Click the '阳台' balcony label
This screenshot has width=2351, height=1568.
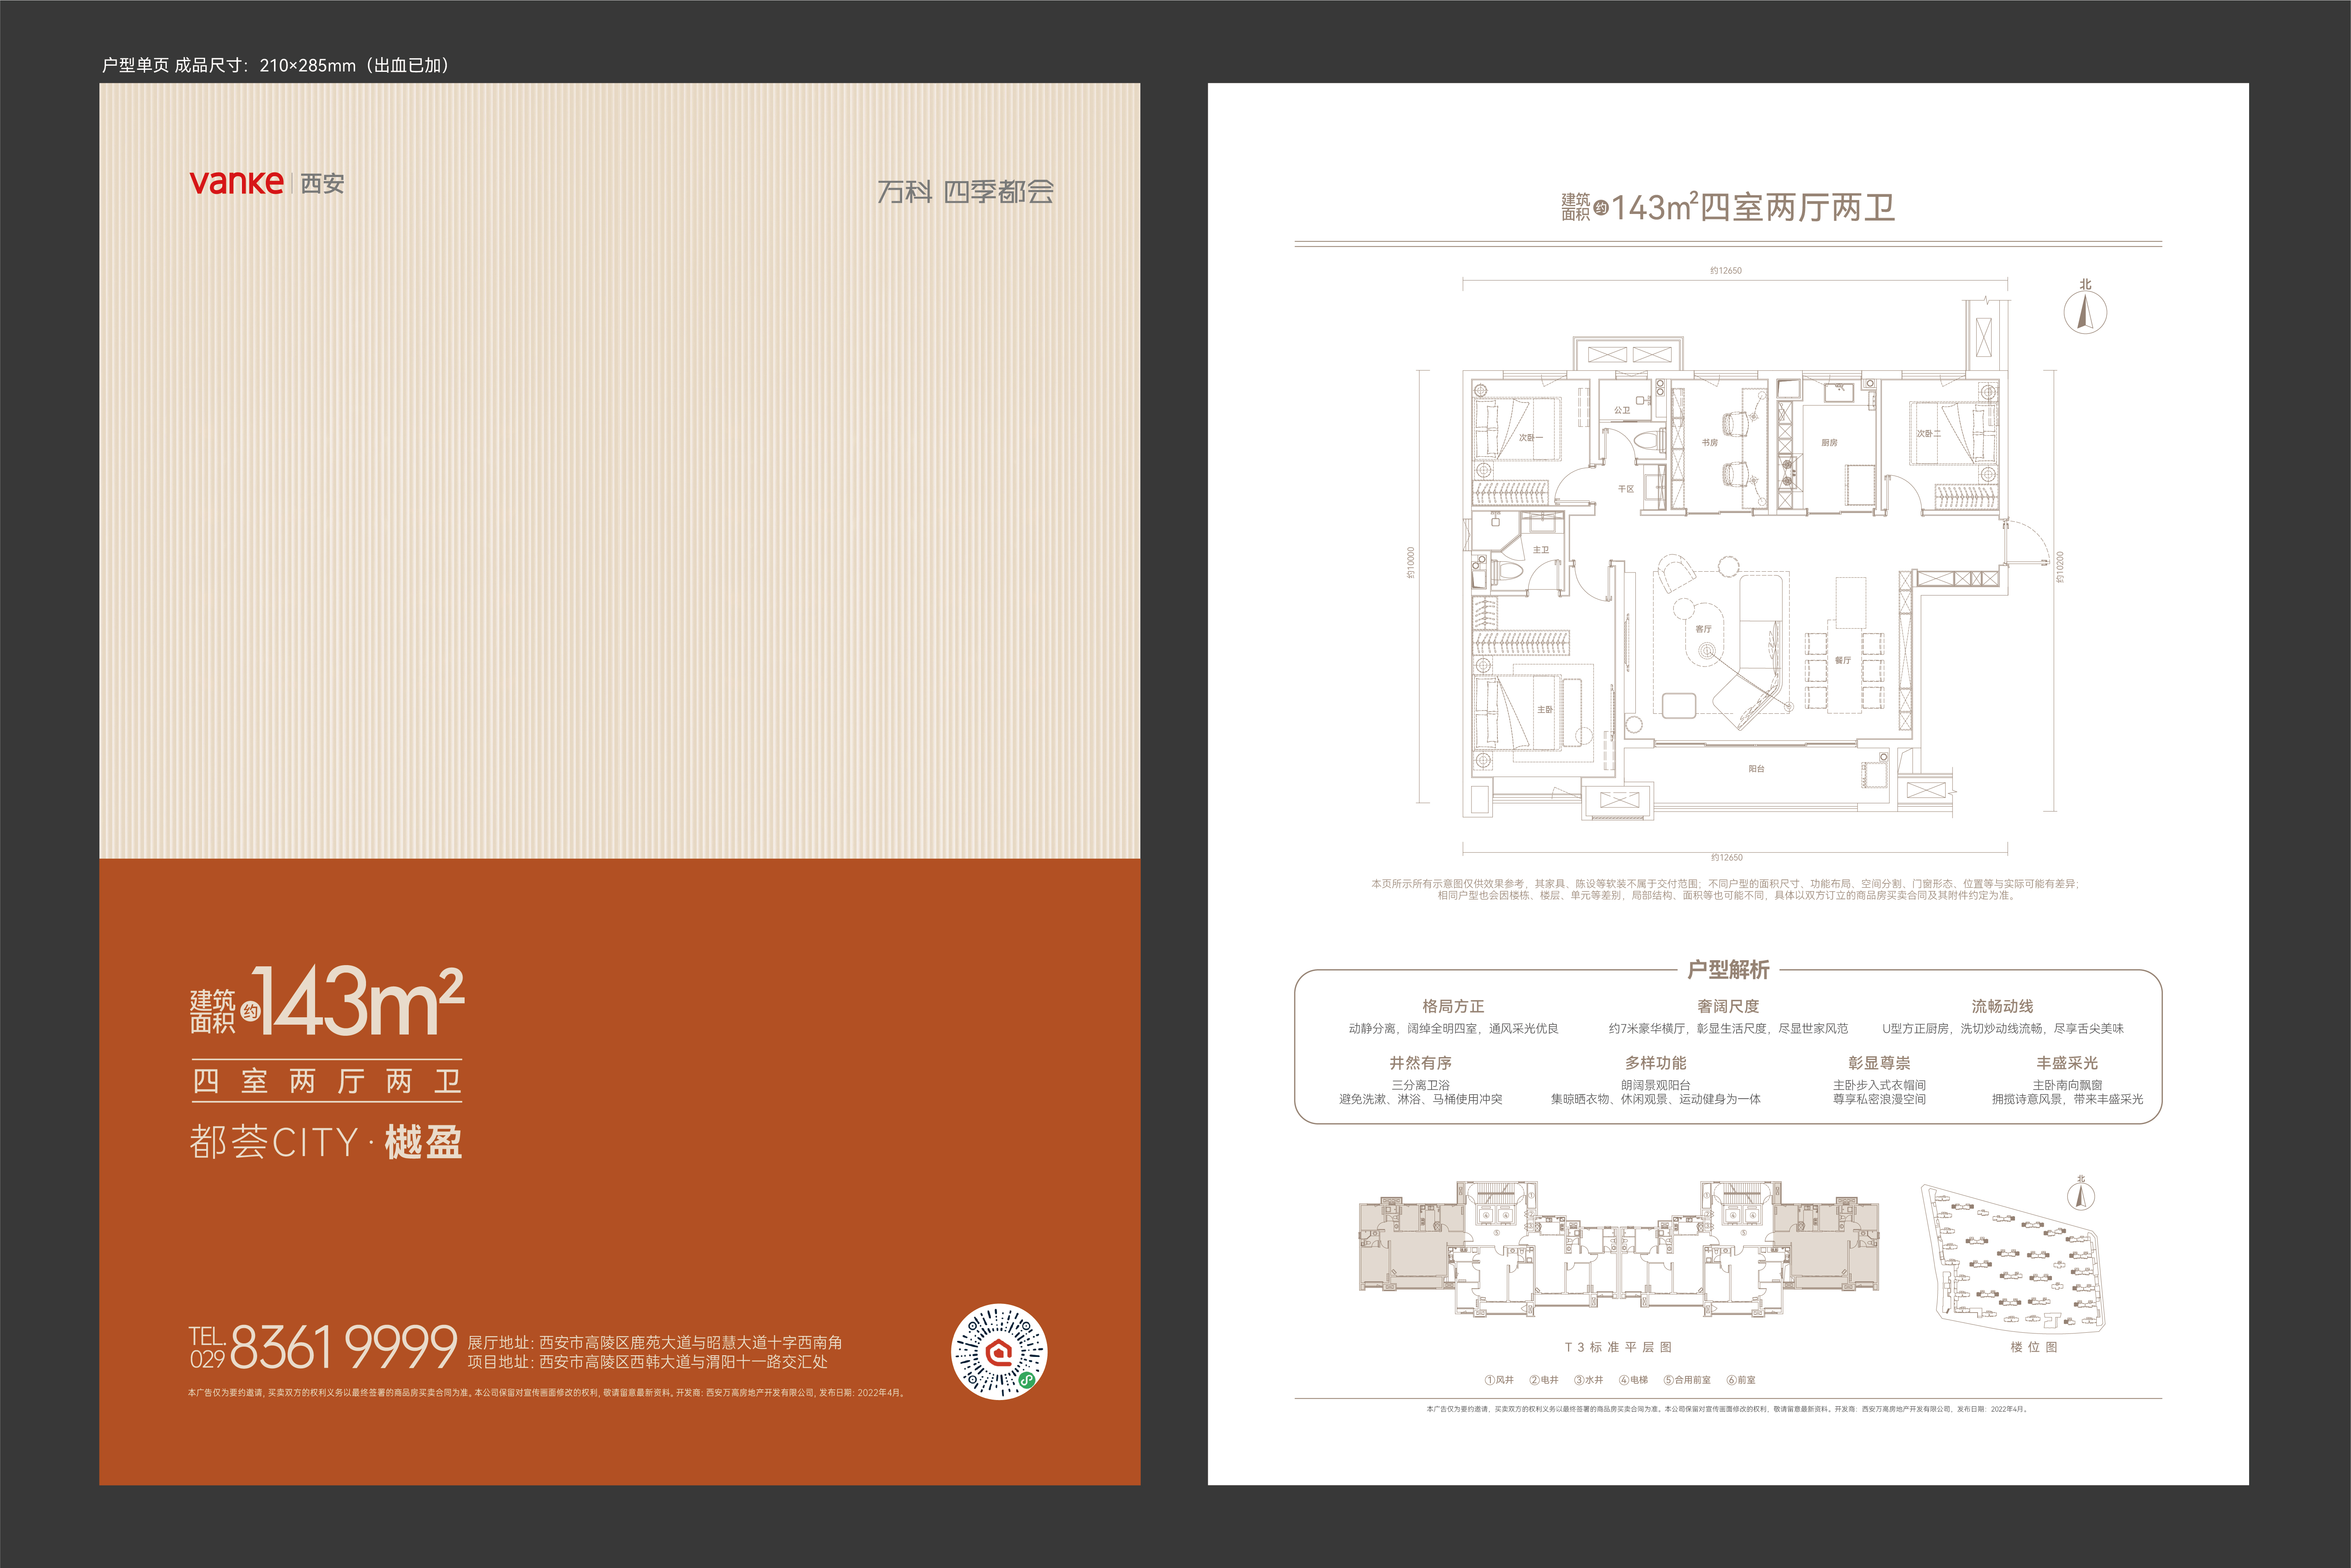point(1756,769)
